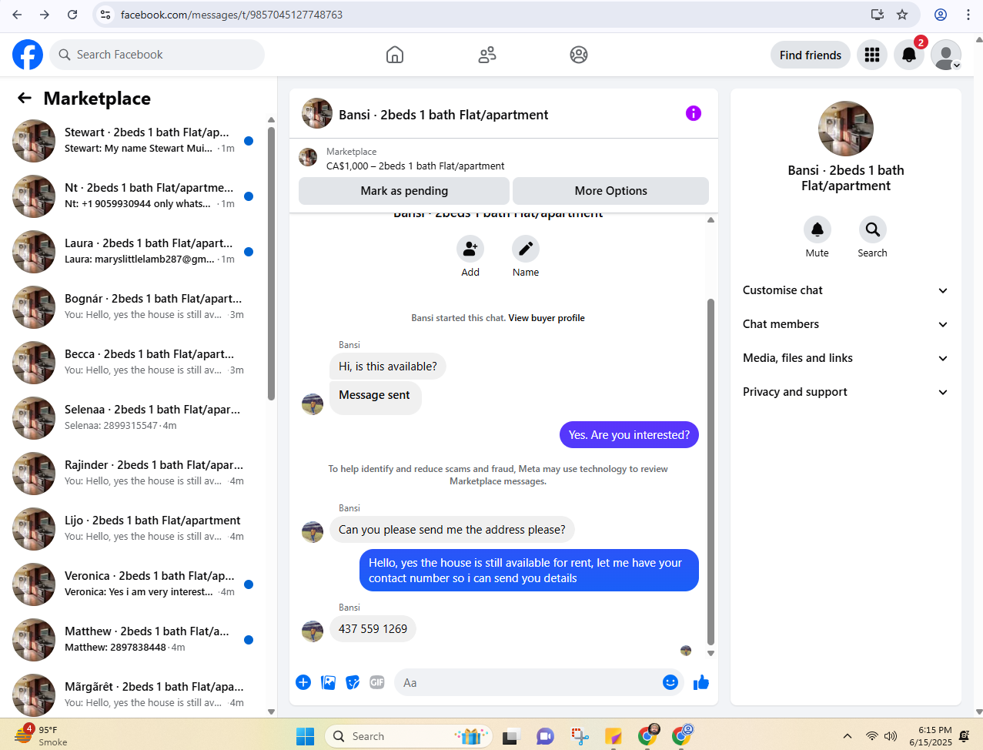The width and height of the screenshot is (983, 750).
Task: Click the browser address bar URL
Action: coord(232,15)
